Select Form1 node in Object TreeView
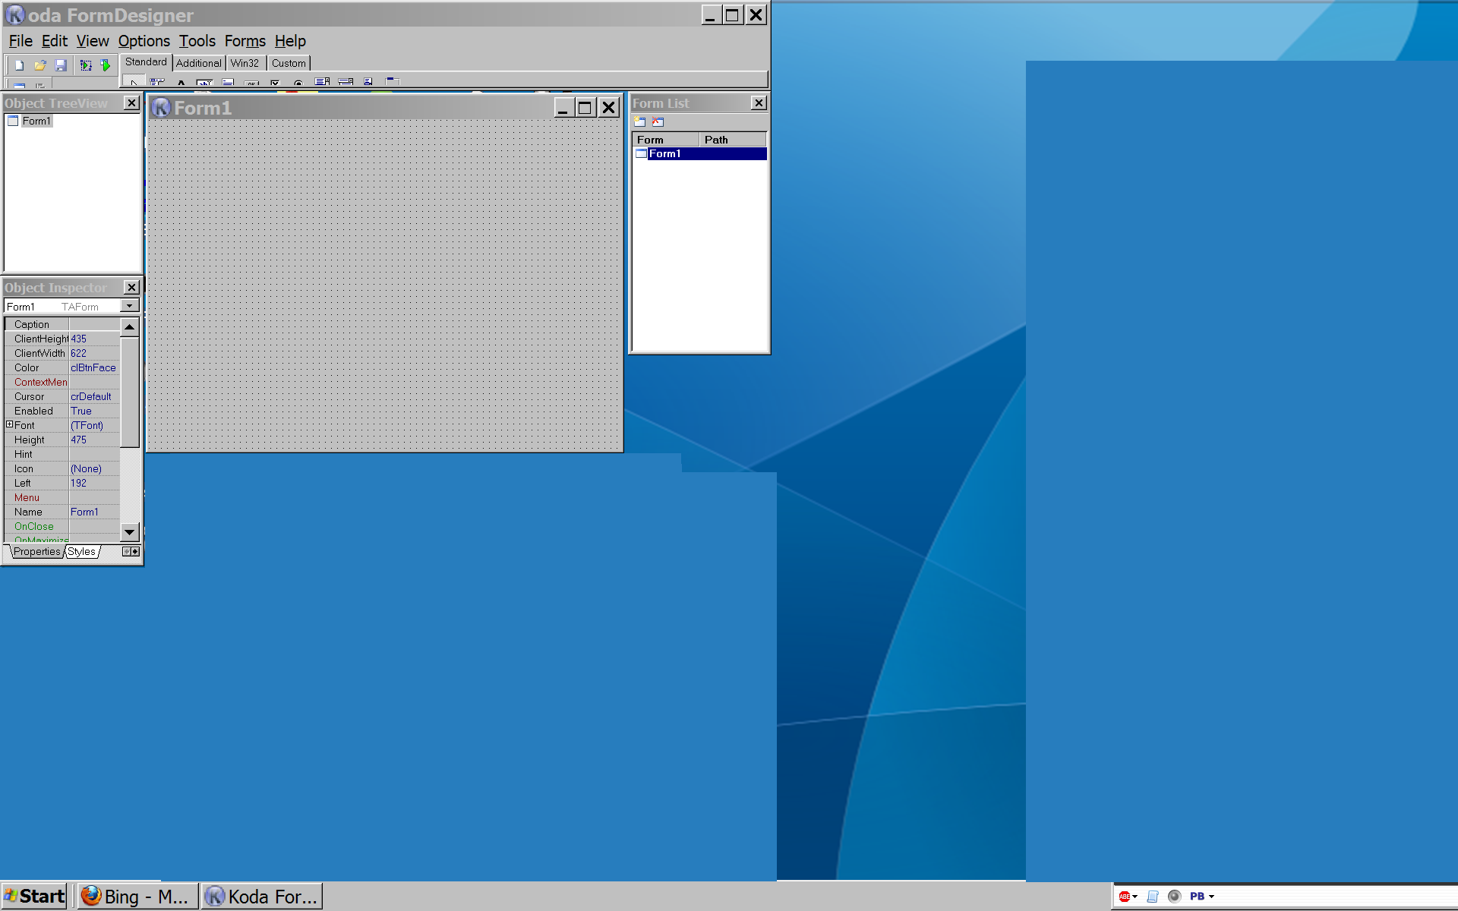1458x911 pixels. pyautogui.click(x=36, y=121)
